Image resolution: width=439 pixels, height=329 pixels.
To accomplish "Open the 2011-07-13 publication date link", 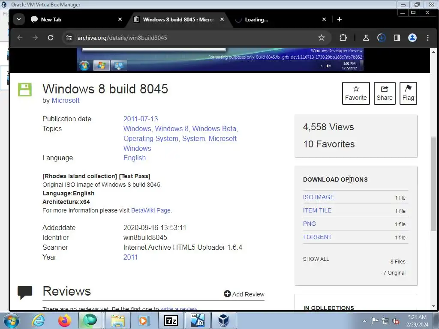I will tap(141, 119).
